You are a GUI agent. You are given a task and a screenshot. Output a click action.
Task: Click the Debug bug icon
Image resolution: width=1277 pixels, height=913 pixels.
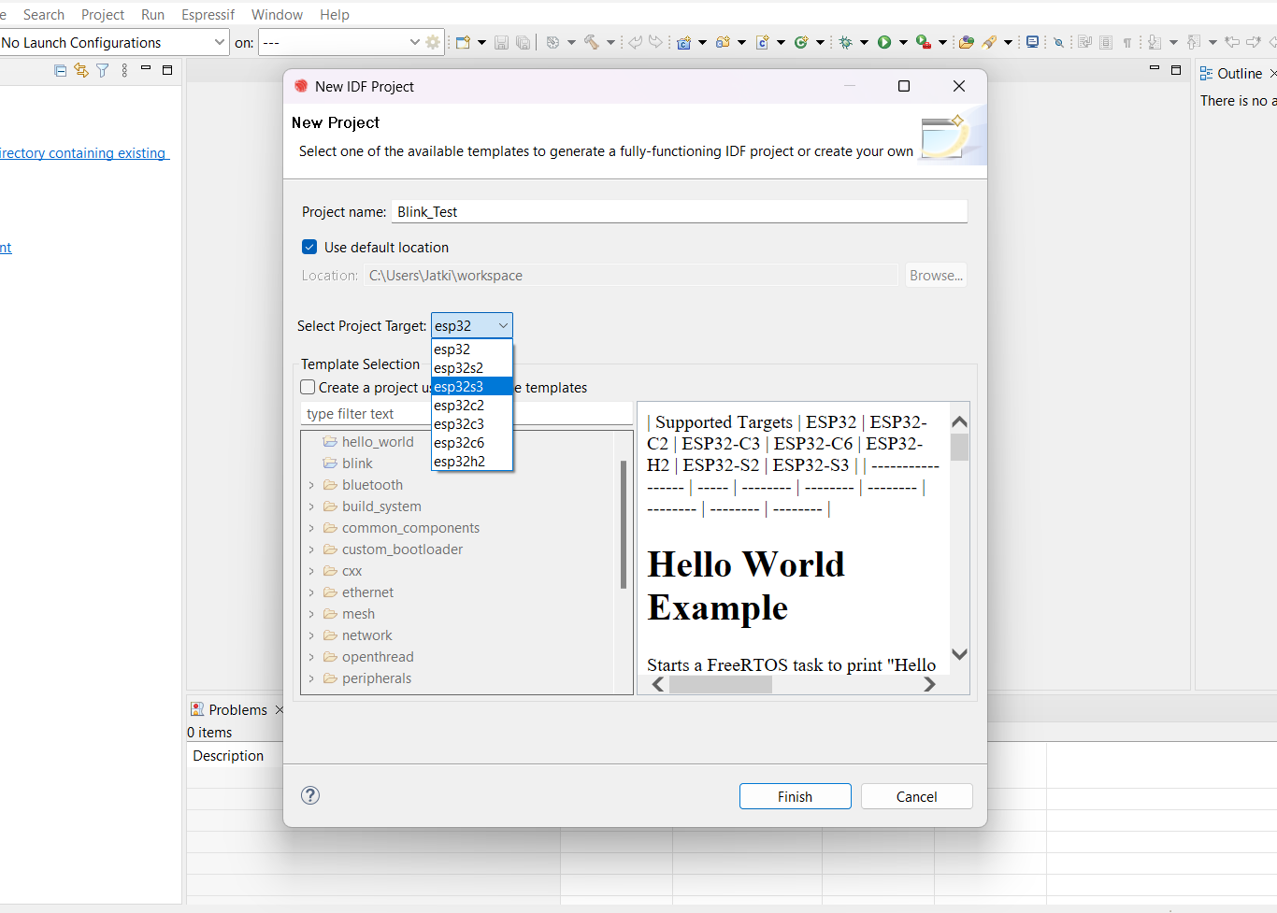click(x=846, y=42)
